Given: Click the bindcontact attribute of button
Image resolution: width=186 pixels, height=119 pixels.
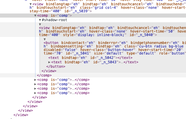Looking at the screenshot, I should [78, 43].
